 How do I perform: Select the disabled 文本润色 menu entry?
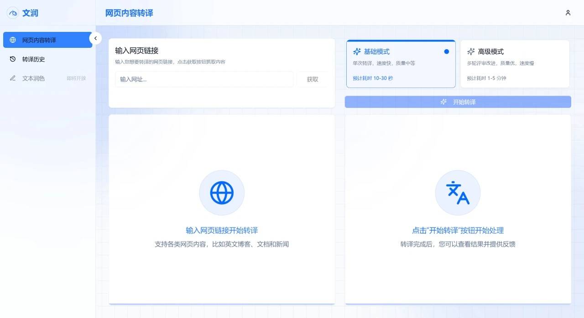(x=47, y=78)
